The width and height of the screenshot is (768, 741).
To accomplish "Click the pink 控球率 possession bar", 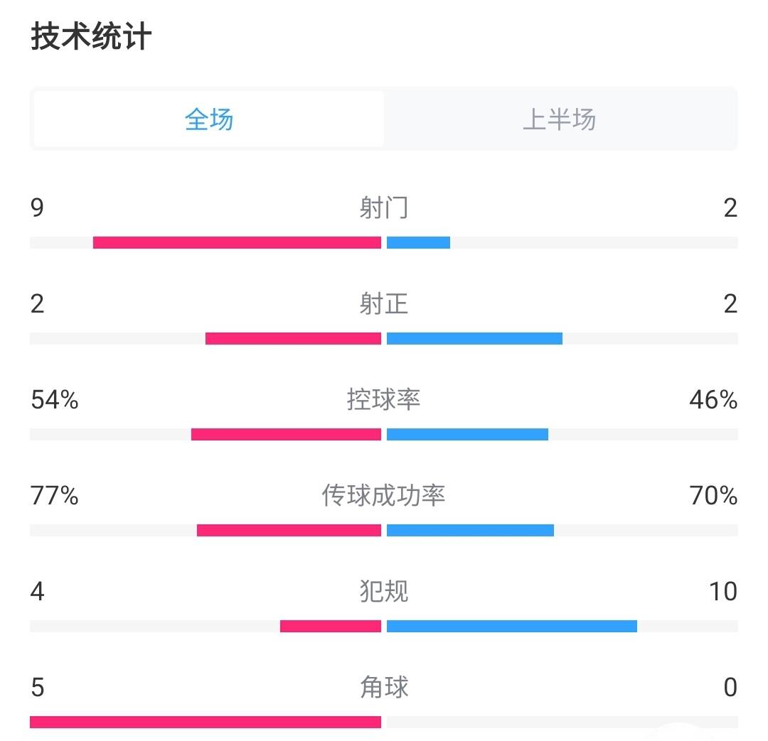I will click(286, 434).
